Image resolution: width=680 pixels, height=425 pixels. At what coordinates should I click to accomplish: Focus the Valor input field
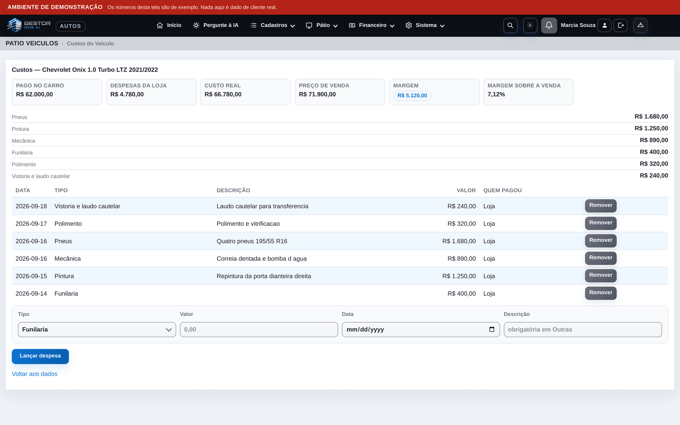click(x=259, y=329)
